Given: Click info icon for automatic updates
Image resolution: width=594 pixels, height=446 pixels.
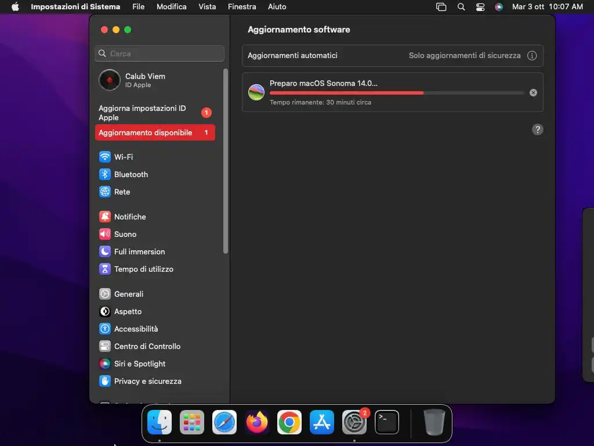Looking at the screenshot, I should tap(533, 56).
